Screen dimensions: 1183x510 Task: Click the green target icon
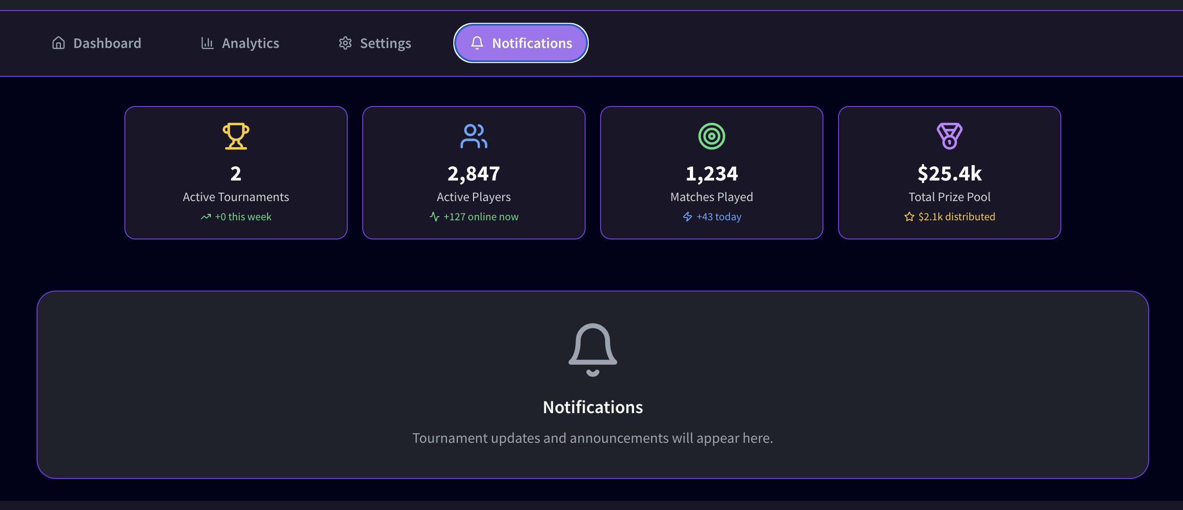pyautogui.click(x=712, y=136)
